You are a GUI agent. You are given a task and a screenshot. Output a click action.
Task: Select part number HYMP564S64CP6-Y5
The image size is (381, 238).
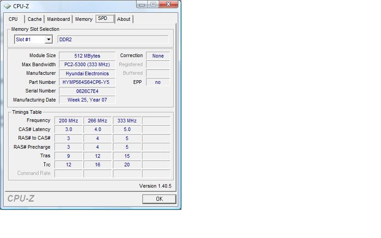[x=87, y=82]
